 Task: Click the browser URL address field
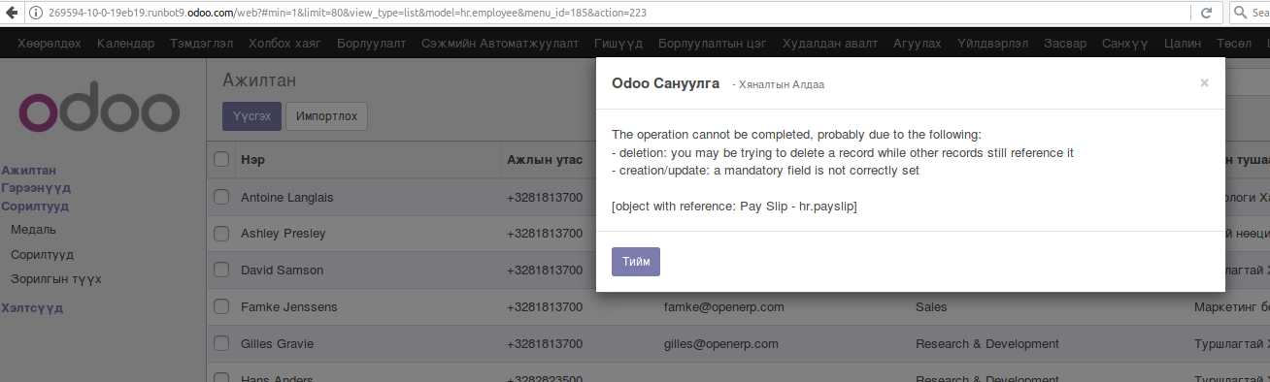(x=621, y=13)
